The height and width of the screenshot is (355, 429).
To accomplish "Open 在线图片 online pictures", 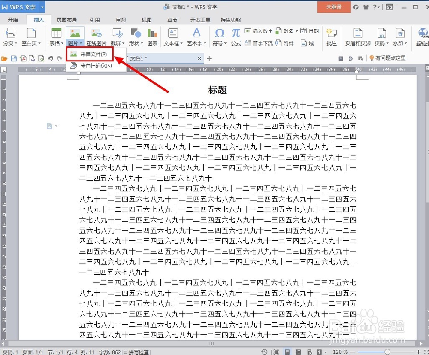I will 96,36.
